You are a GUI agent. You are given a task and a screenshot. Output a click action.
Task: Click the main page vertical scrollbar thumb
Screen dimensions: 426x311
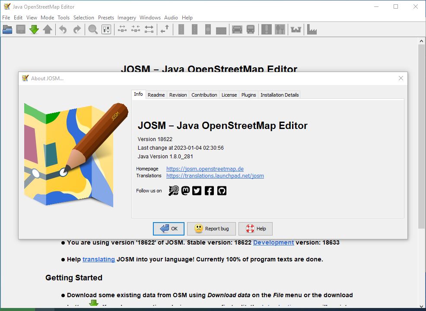tap(421, 137)
